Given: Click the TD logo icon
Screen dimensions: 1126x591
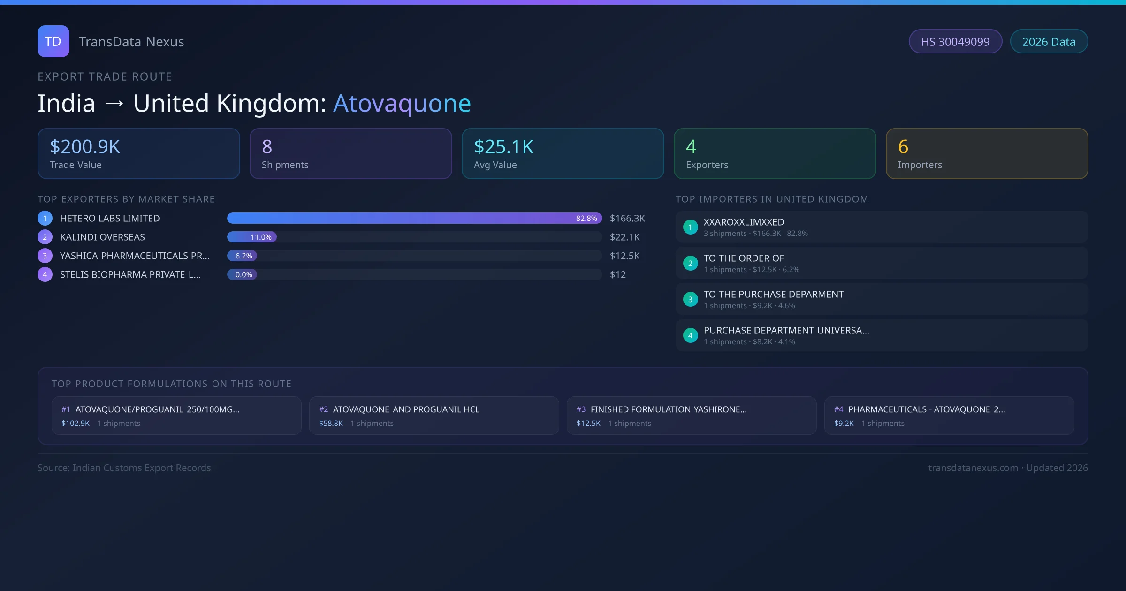Looking at the screenshot, I should click(x=53, y=41).
